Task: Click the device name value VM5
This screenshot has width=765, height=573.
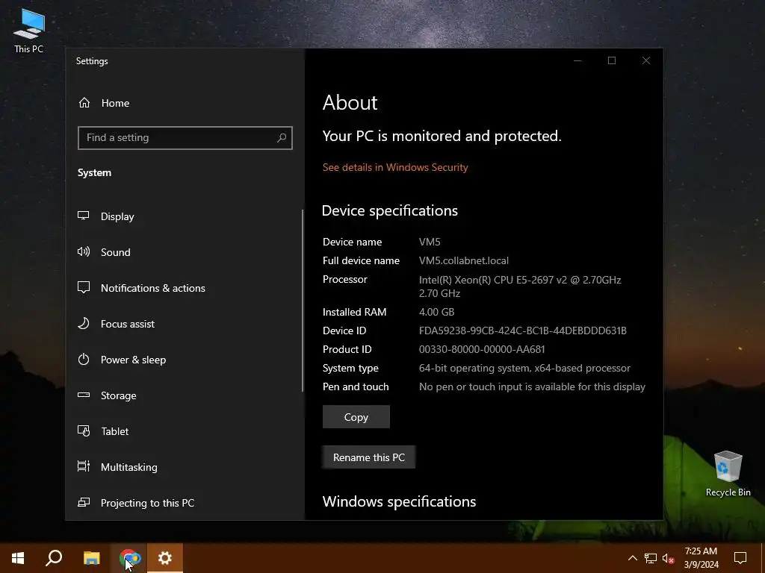Action: point(430,242)
